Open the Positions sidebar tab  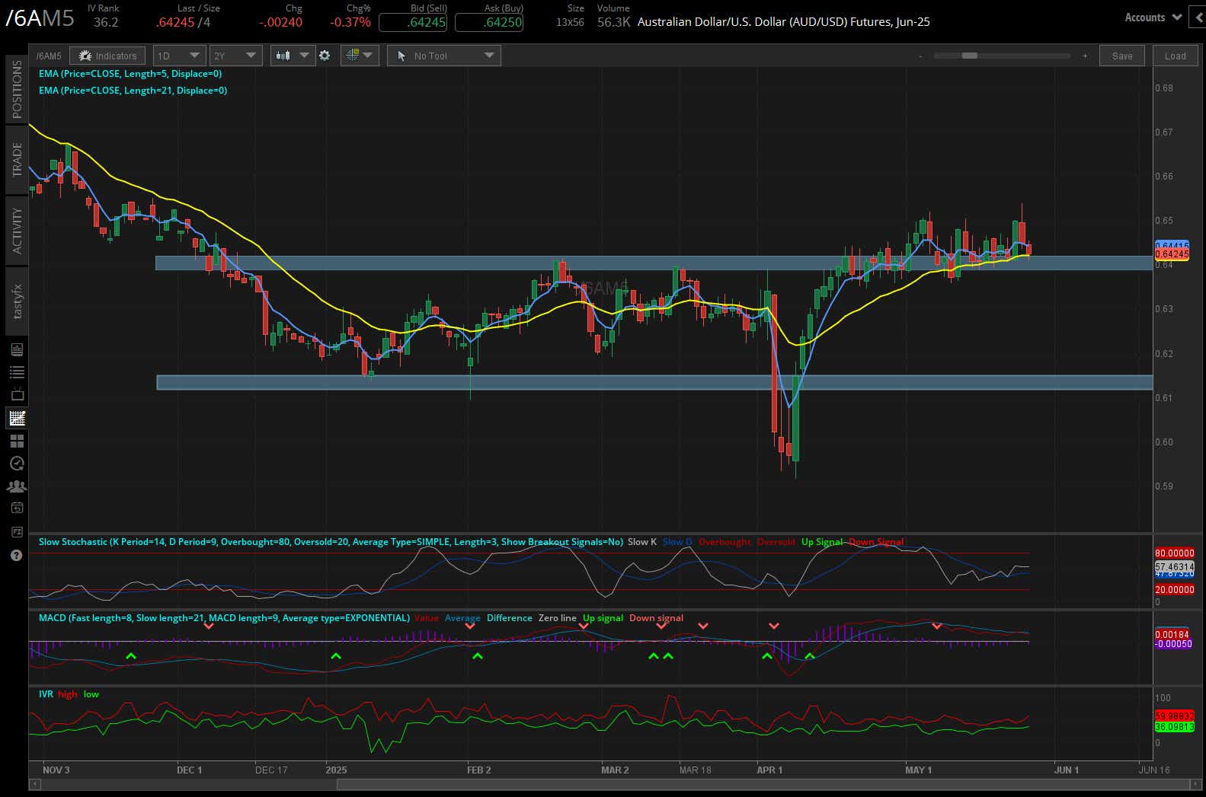[17, 89]
